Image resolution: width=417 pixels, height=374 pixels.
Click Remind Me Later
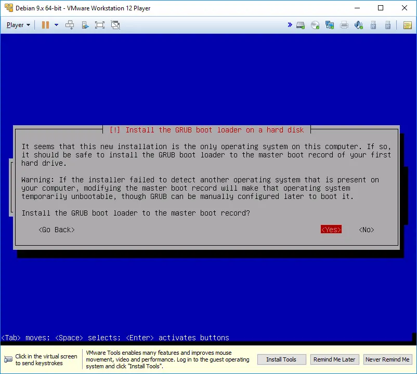pos(334,359)
